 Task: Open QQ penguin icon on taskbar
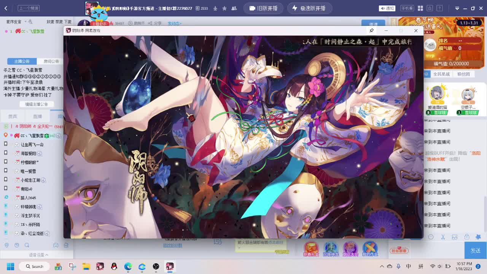[x=114, y=266]
